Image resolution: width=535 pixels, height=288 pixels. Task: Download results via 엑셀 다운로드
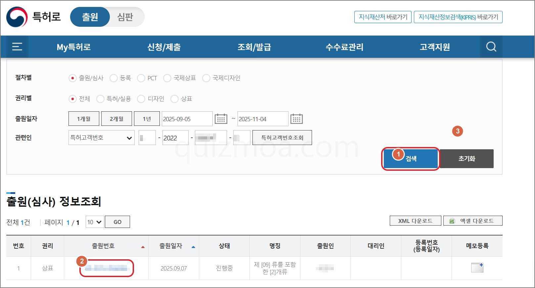pyautogui.click(x=473, y=221)
